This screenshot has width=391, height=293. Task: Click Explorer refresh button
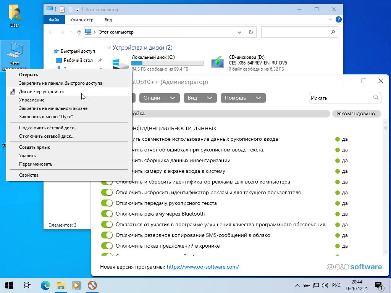coord(250,32)
